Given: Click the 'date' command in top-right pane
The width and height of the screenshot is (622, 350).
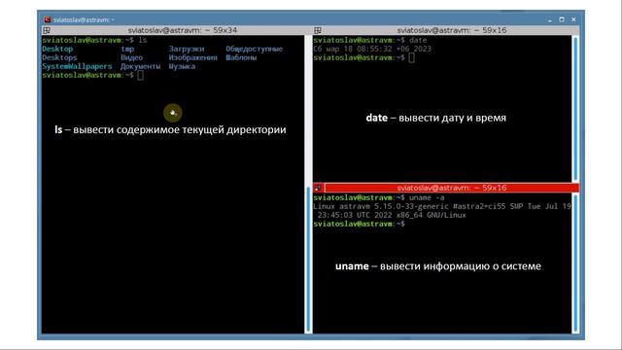Looking at the screenshot, I should pyautogui.click(x=418, y=40).
